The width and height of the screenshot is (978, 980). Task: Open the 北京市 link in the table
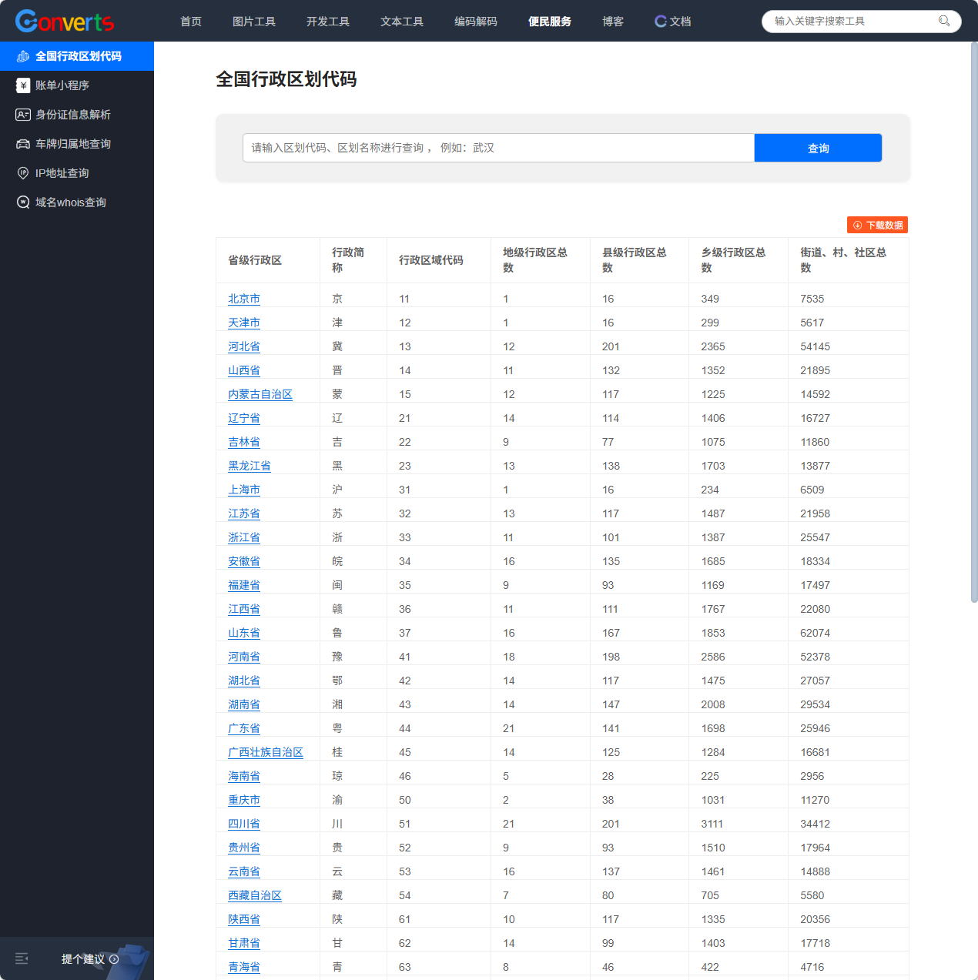(x=243, y=299)
